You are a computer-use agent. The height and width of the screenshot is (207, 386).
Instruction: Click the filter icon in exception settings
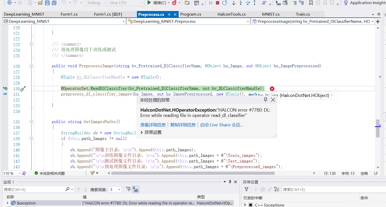[x=246, y=189]
